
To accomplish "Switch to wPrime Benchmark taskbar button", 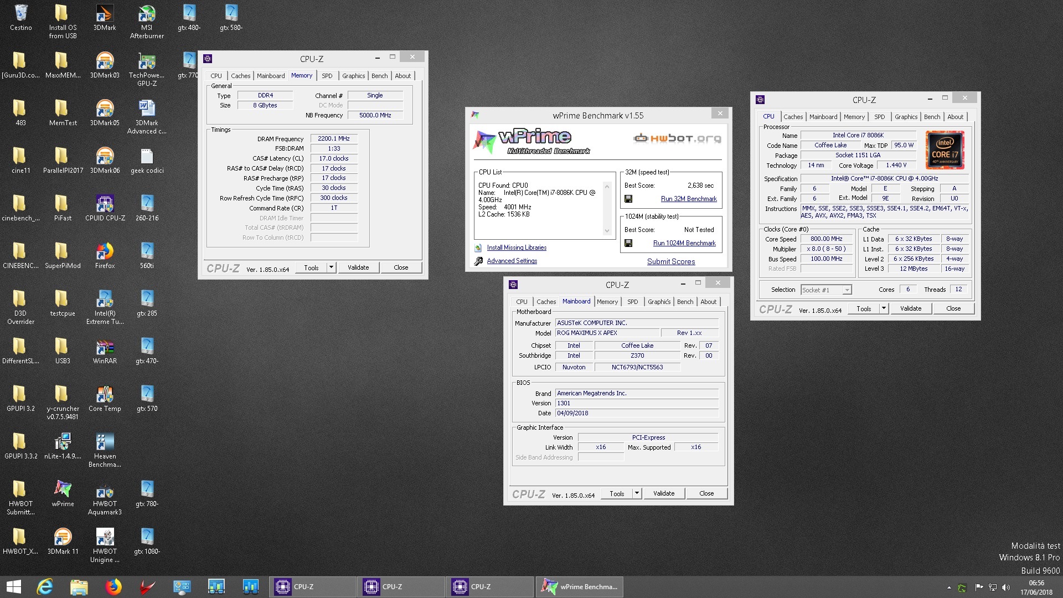I will tap(580, 587).
